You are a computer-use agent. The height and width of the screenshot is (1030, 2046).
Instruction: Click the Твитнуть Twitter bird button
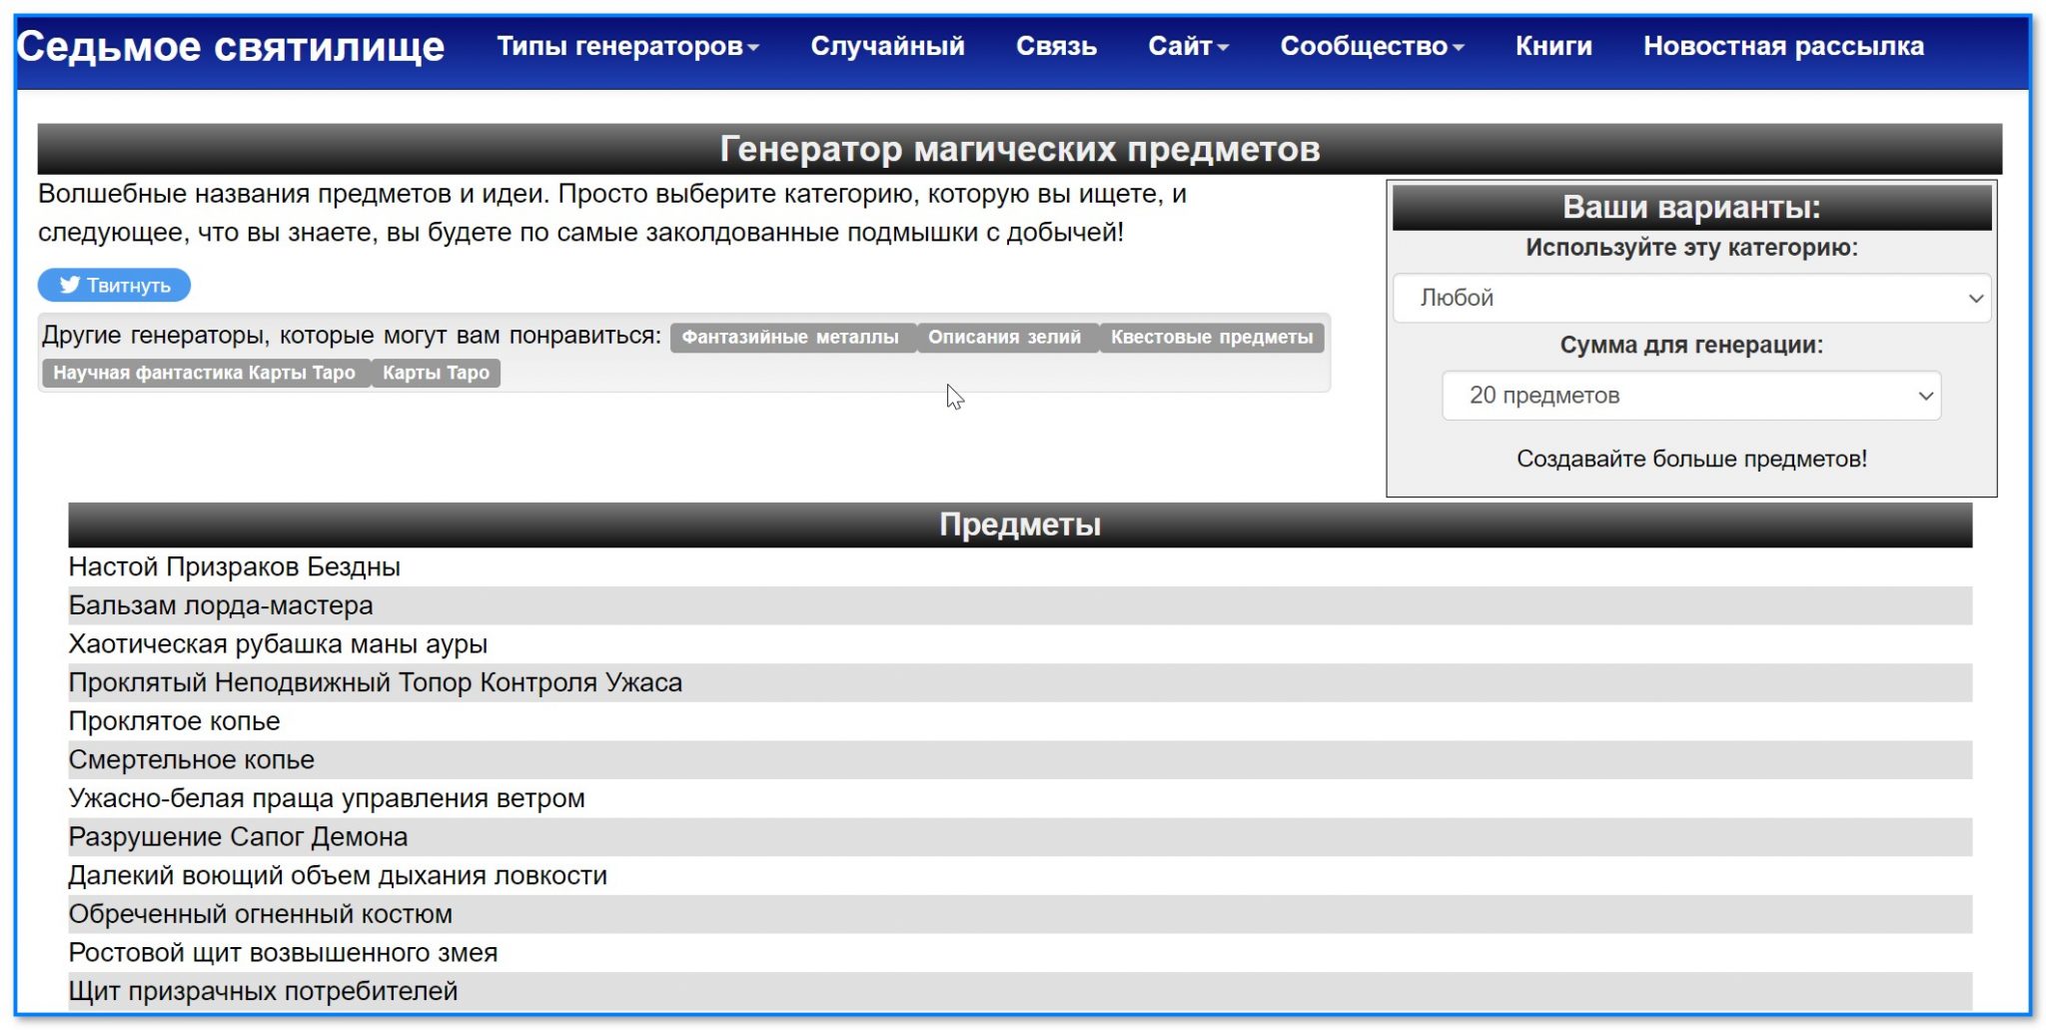pyautogui.click(x=114, y=285)
